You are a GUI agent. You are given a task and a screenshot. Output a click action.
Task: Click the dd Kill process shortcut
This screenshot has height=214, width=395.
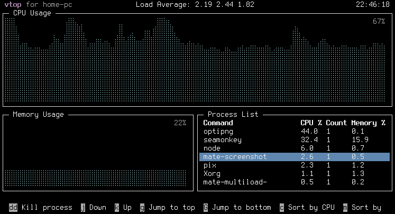pyautogui.click(x=41, y=208)
